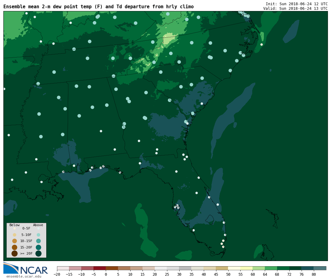This screenshot has height=280, width=331.
Task: Click the pale yellow swatch between 55 and 60
Action: coord(246,268)
